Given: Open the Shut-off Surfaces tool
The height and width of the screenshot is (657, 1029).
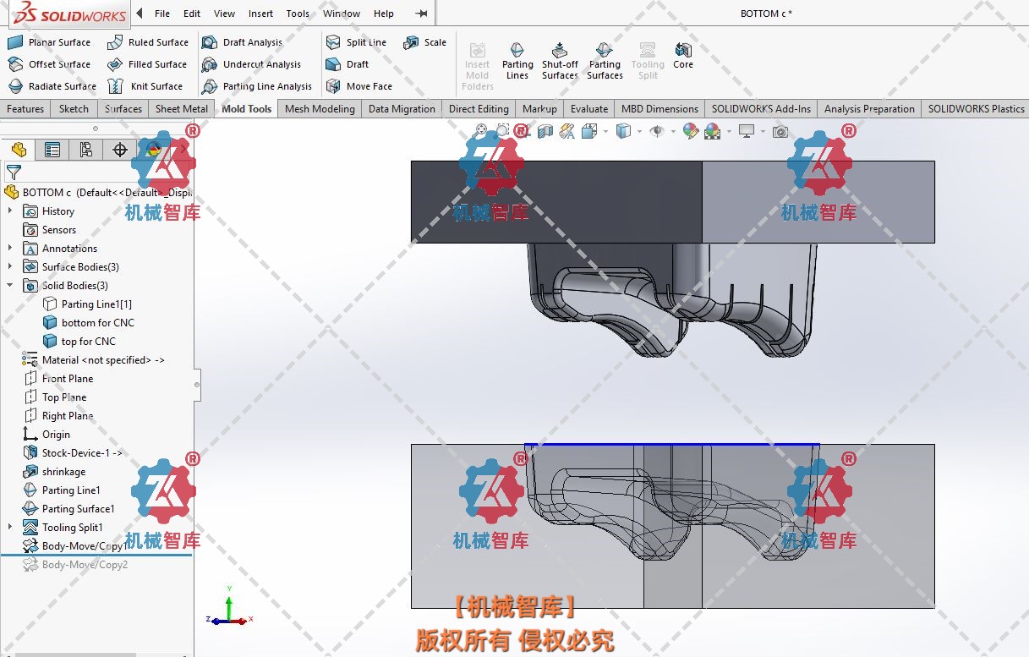Looking at the screenshot, I should tap(560, 62).
